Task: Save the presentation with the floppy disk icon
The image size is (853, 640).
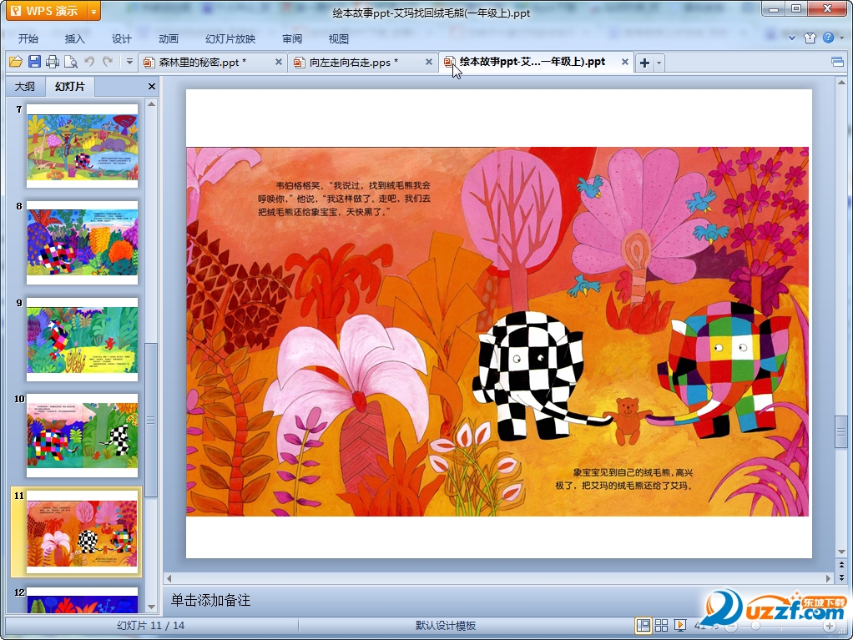Action: [34, 62]
